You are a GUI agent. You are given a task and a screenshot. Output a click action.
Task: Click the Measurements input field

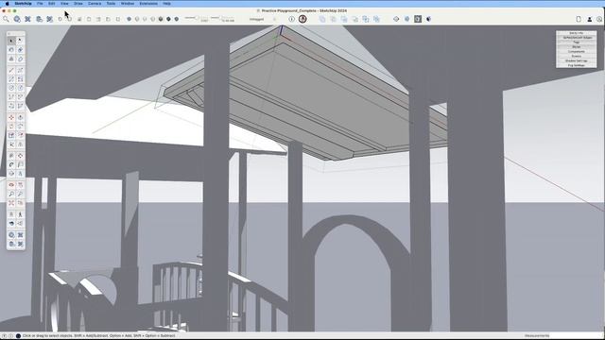click(x=576, y=336)
